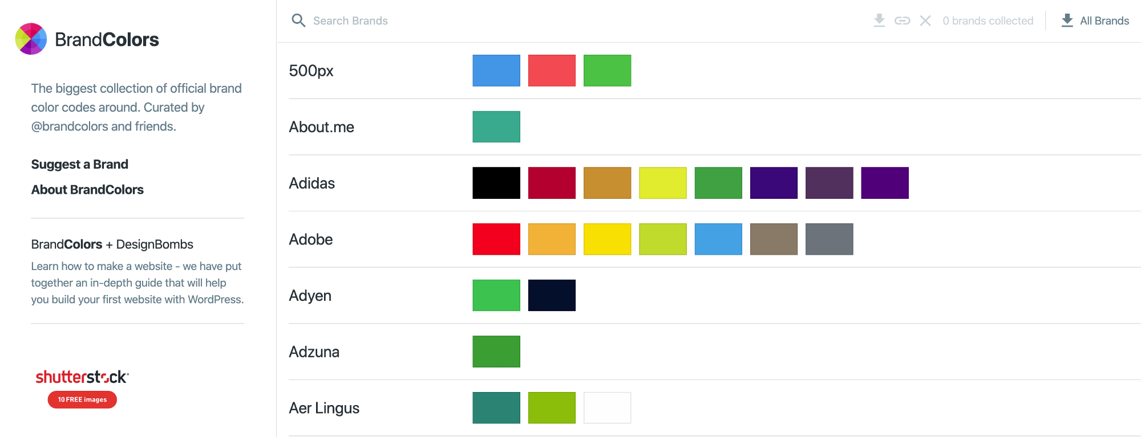Open the BrandColors + DesignBombs heading link

[112, 244]
